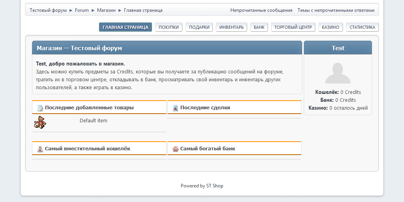Switch to the Покупки tab
The width and height of the screenshot is (404, 202).
click(169, 27)
